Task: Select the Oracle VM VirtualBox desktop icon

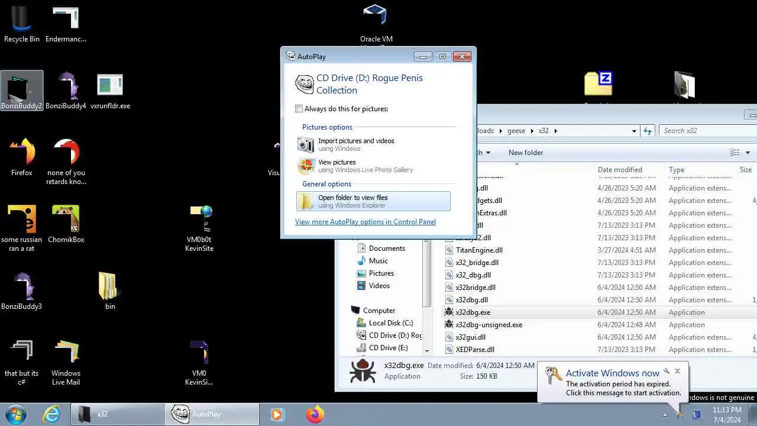Action: (x=376, y=24)
